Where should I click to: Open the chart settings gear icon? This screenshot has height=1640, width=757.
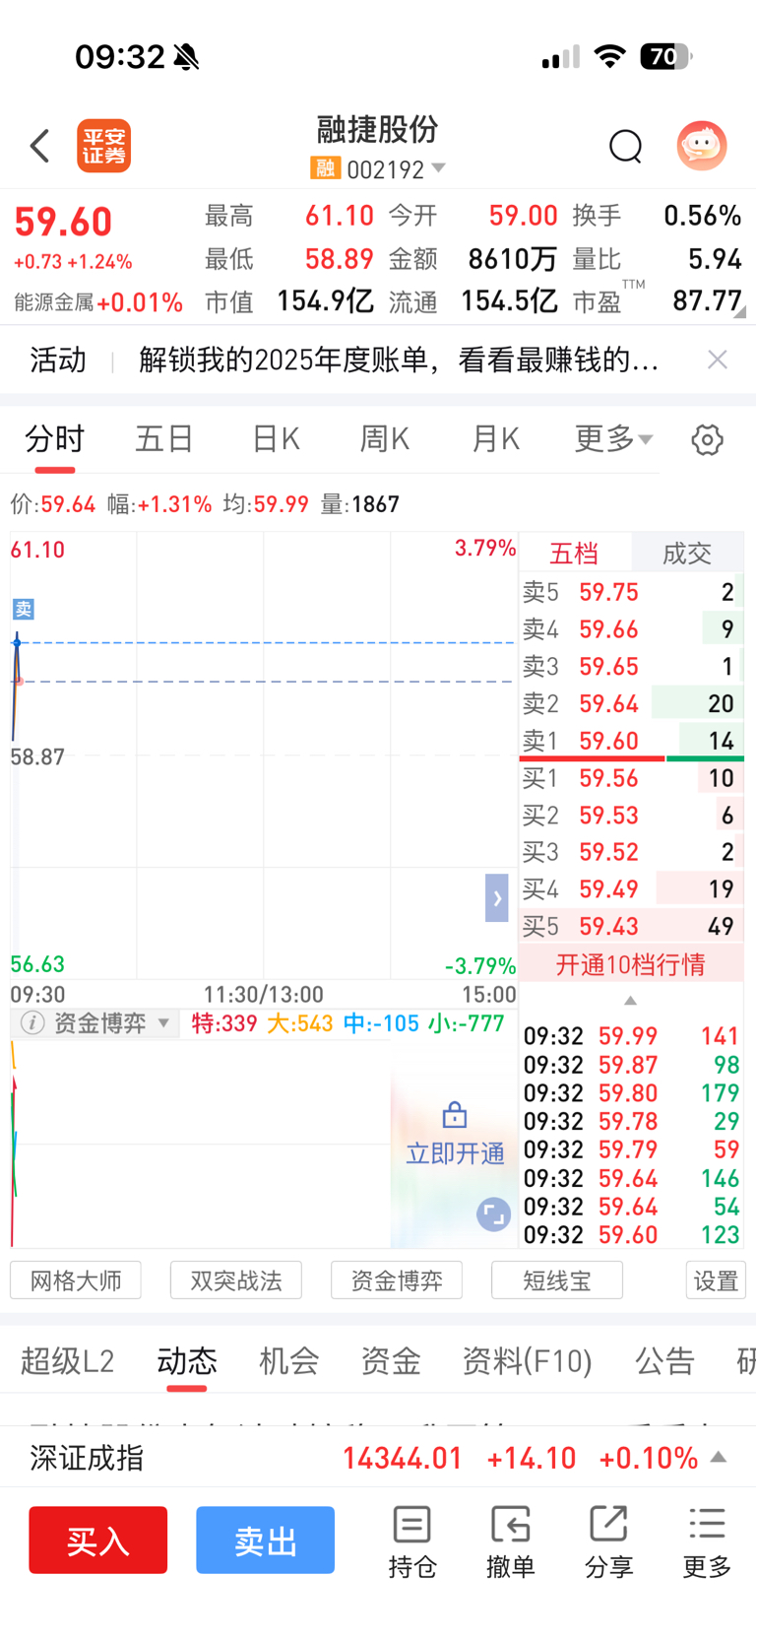[x=707, y=439]
